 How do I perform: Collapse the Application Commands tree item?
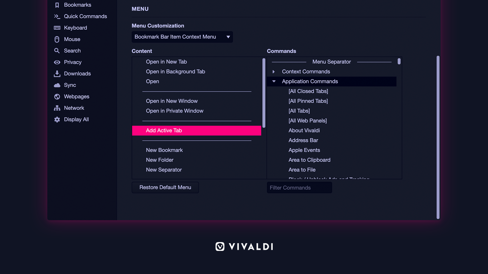[274, 81]
